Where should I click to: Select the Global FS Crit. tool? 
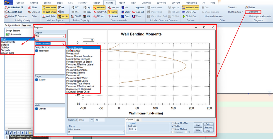coord(14,12)
